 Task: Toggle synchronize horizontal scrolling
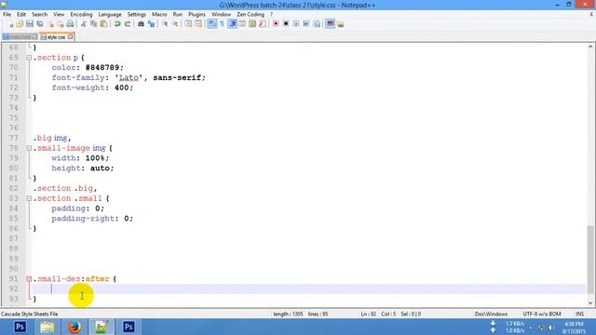coord(198,24)
